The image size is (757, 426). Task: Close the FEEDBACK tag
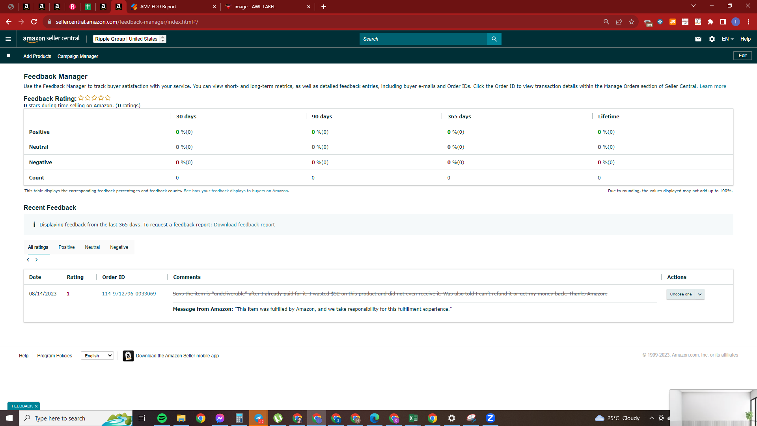(36, 406)
